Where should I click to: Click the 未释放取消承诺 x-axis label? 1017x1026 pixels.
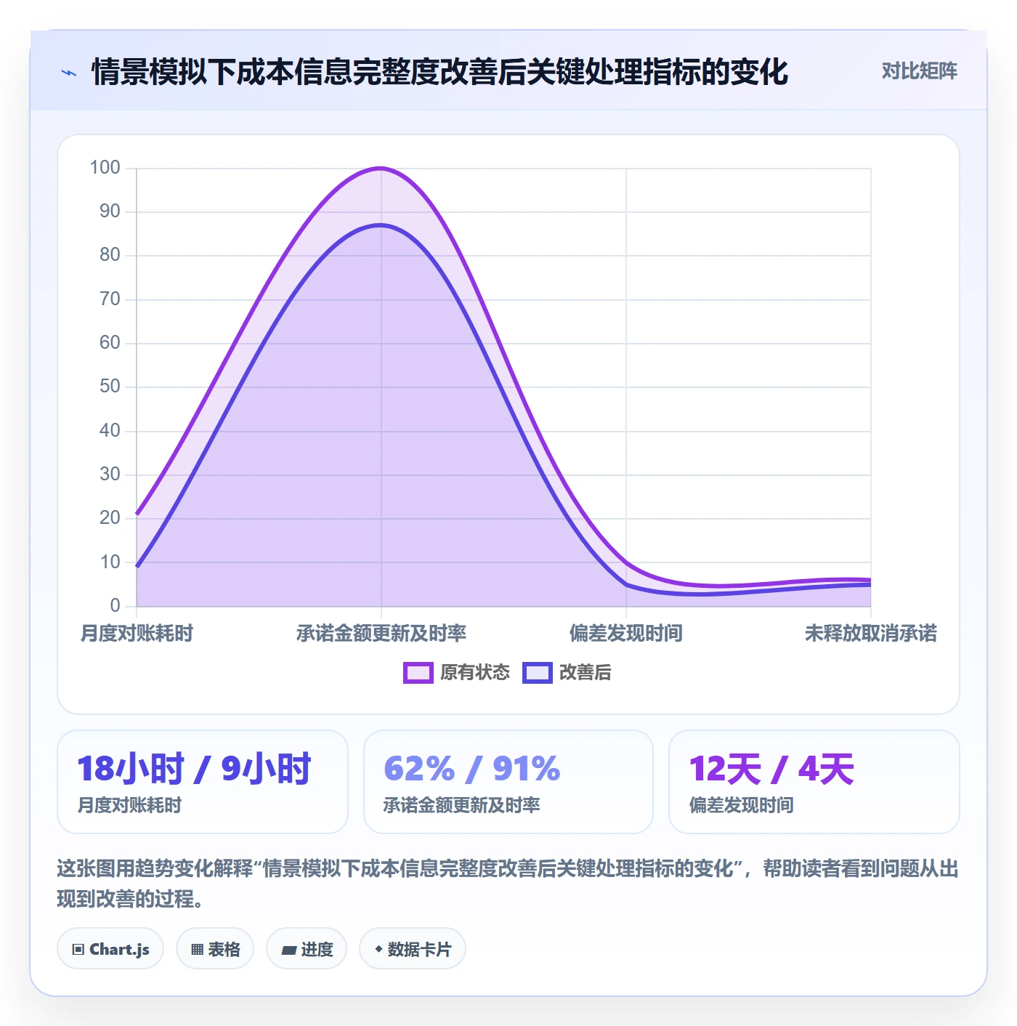click(871, 634)
